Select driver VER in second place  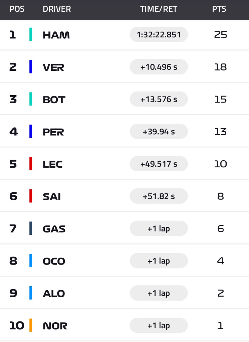pos(53,67)
